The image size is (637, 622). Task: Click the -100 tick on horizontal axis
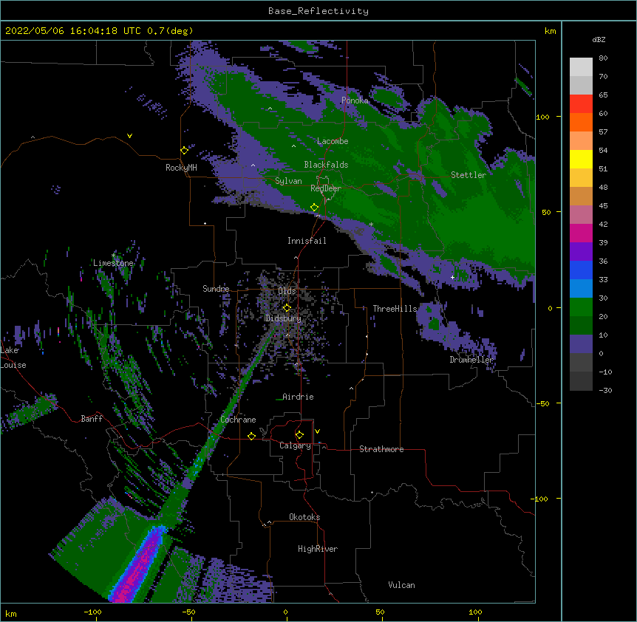tap(92, 612)
